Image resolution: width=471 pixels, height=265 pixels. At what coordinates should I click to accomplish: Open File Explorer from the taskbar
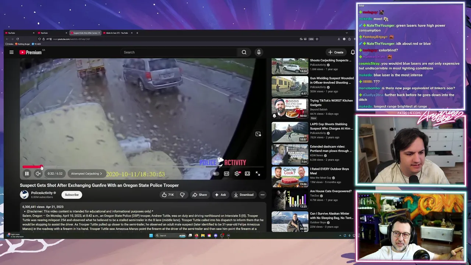pos(203,236)
